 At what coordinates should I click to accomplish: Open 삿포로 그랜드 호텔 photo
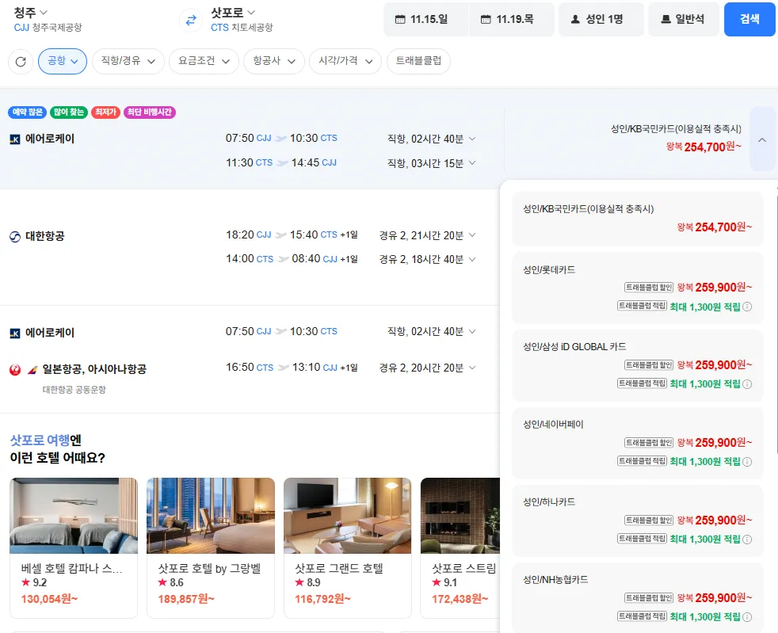(347, 516)
